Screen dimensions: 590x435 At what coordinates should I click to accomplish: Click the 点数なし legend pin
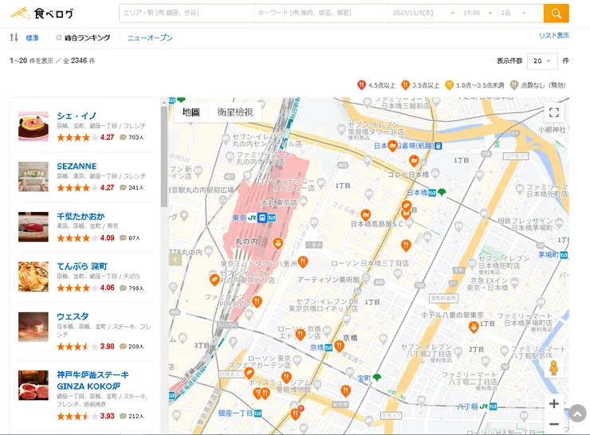[514, 85]
